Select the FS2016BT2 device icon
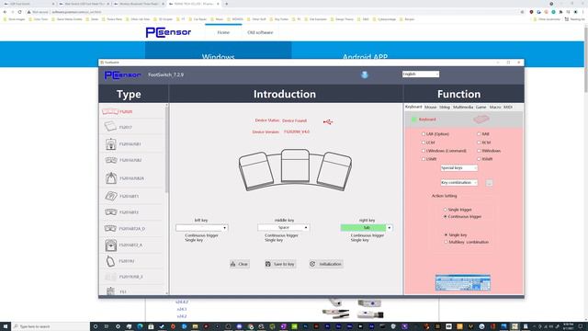The width and height of the screenshot is (588, 331). pyautogui.click(x=110, y=212)
